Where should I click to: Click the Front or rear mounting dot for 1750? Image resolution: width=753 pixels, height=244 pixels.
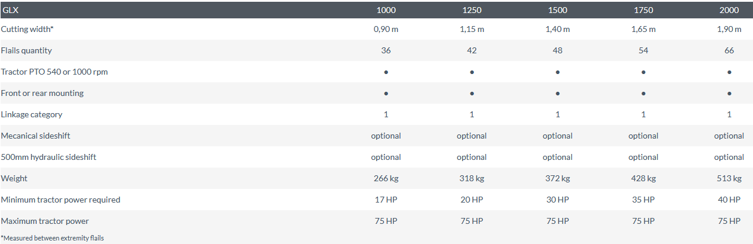click(643, 94)
